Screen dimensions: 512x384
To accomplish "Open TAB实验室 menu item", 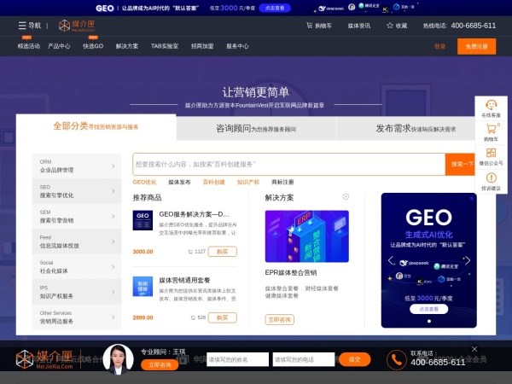I will click(165, 46).
